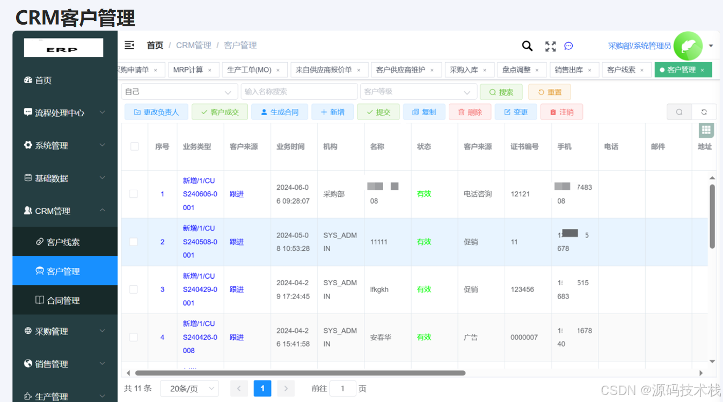The width and height of the screenshot is (723, 402).
Task: Close the active 客户管理 tab
Action: click(x=702, y=70)
